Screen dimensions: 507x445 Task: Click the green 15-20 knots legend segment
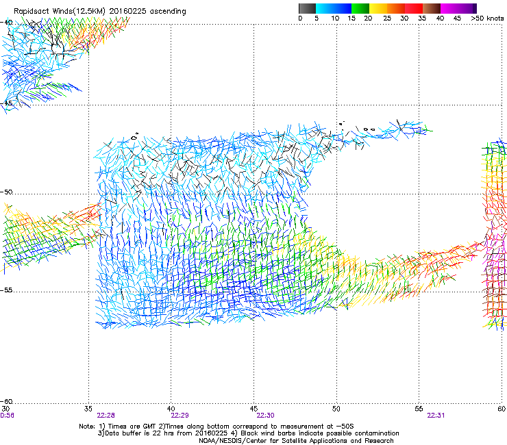click(360, 8)
